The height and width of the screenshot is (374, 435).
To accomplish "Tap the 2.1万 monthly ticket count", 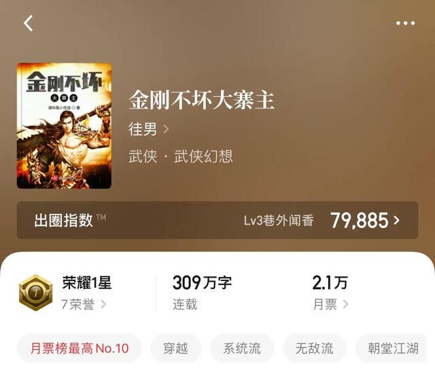I will (x=330, y=282).
